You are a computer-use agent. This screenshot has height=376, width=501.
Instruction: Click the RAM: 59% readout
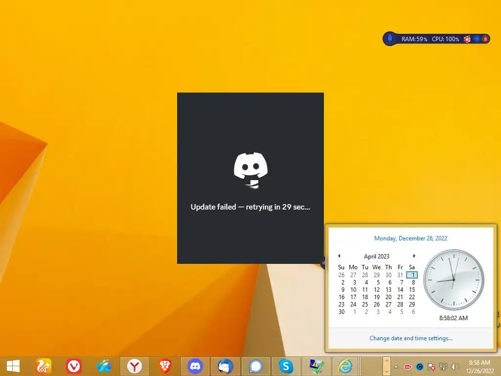(x=414, y=39)
